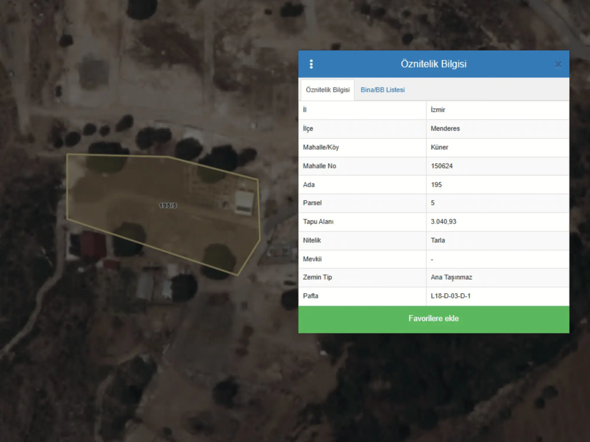Click the Mahalle/Köy label
The image size is (590, 442).
[321, 147]
